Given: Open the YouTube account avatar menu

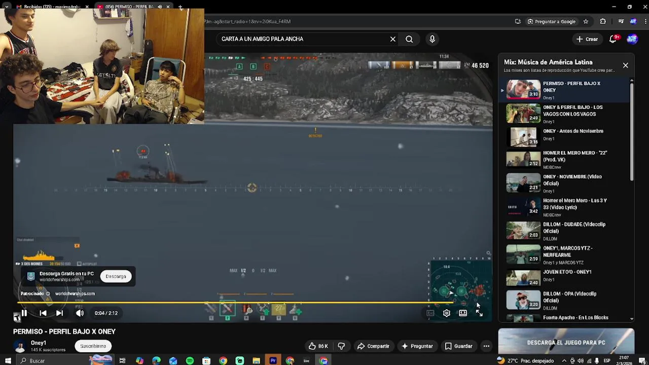Looking at the screenshot, I should [x=632, y=39].
